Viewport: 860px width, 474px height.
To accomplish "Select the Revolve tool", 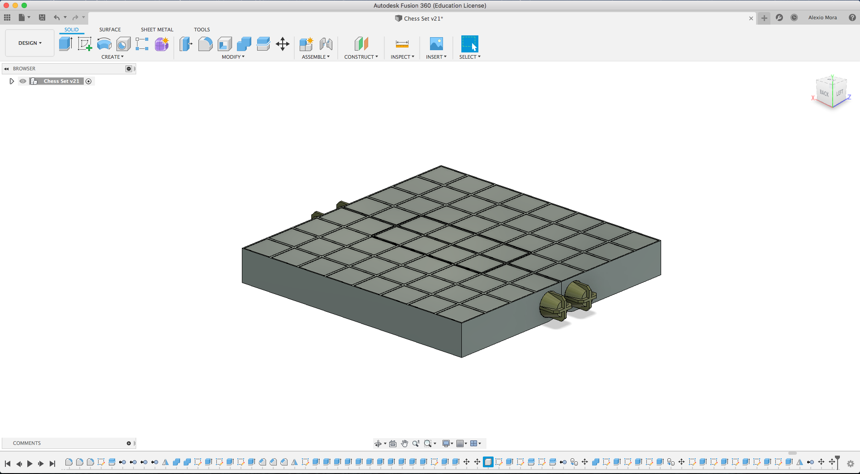I will tap(104, 44).
